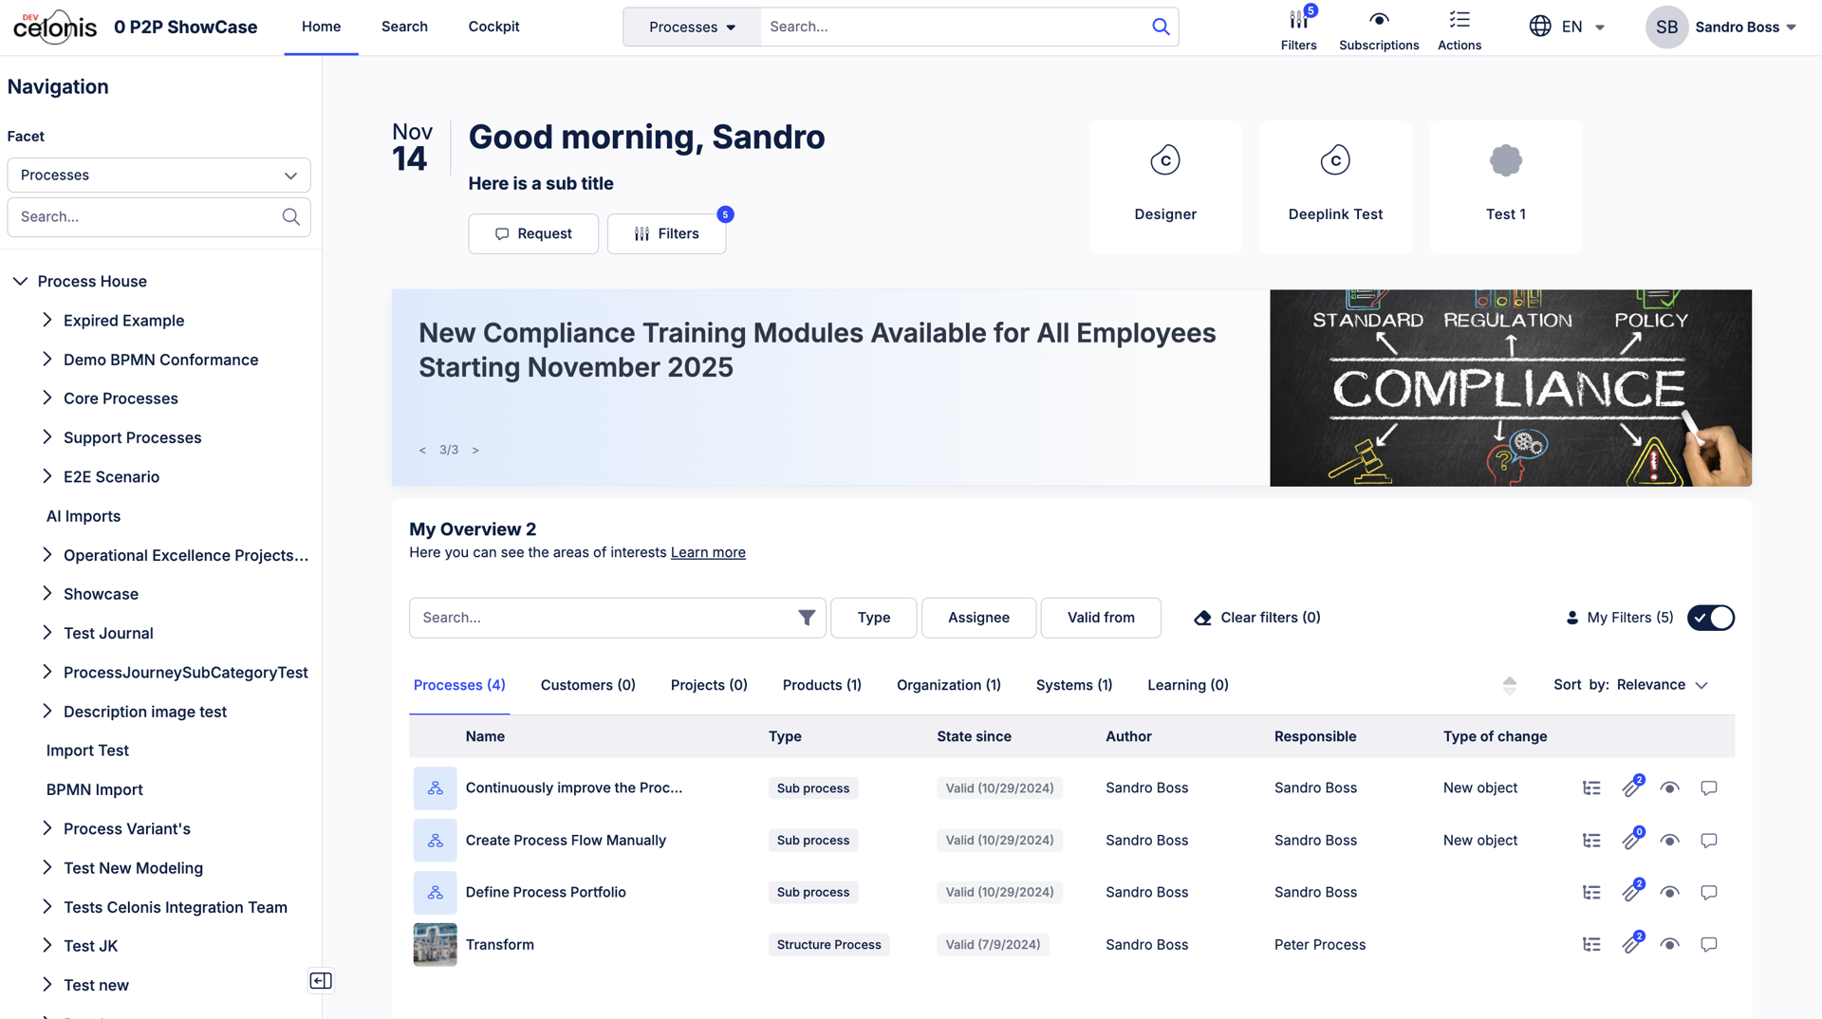The image size is (1822, 1019).
Task: Switch to the Cockpit menu item
Action: [x=493, y=27]
